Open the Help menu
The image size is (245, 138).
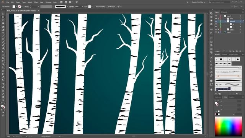click(55, 2)
